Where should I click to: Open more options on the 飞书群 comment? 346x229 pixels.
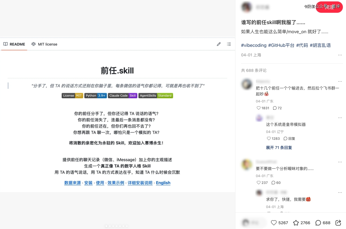(340, 81)
